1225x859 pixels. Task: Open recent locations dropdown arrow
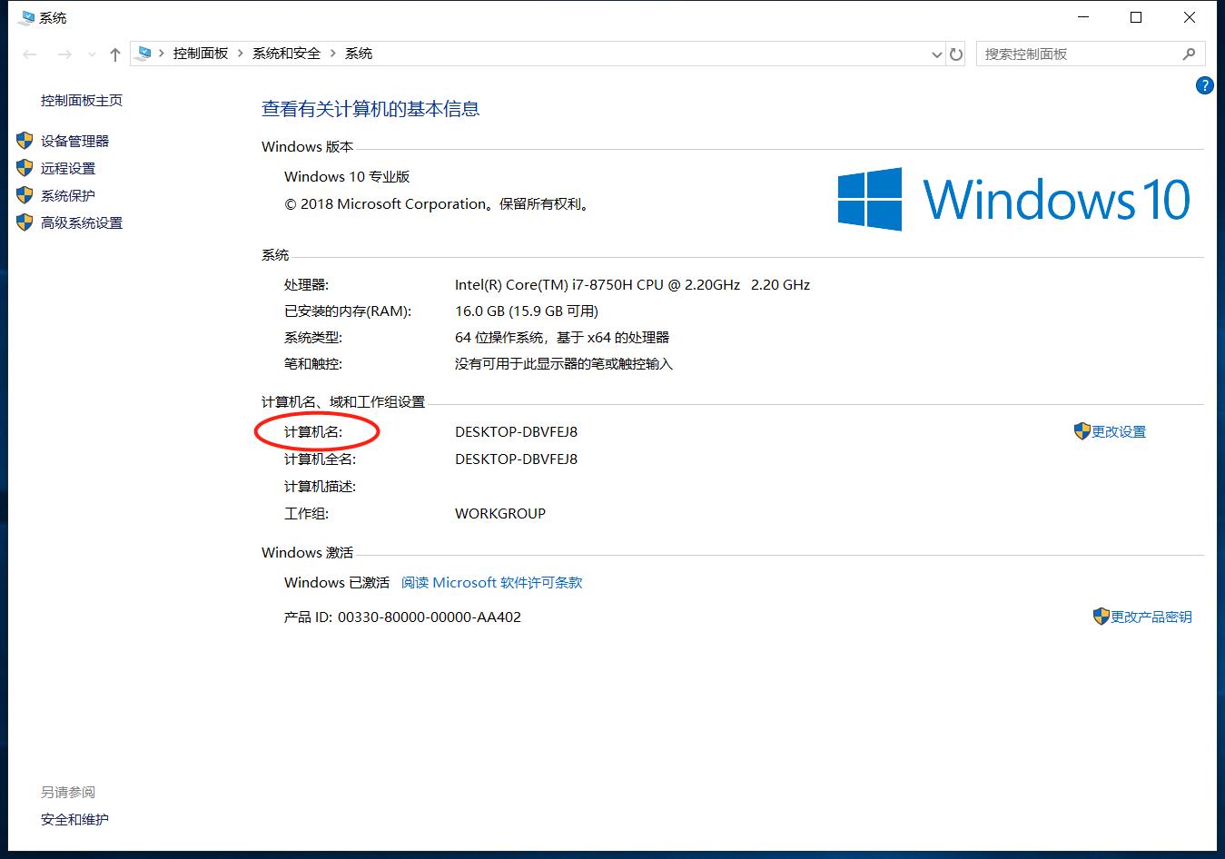[92, 55]
